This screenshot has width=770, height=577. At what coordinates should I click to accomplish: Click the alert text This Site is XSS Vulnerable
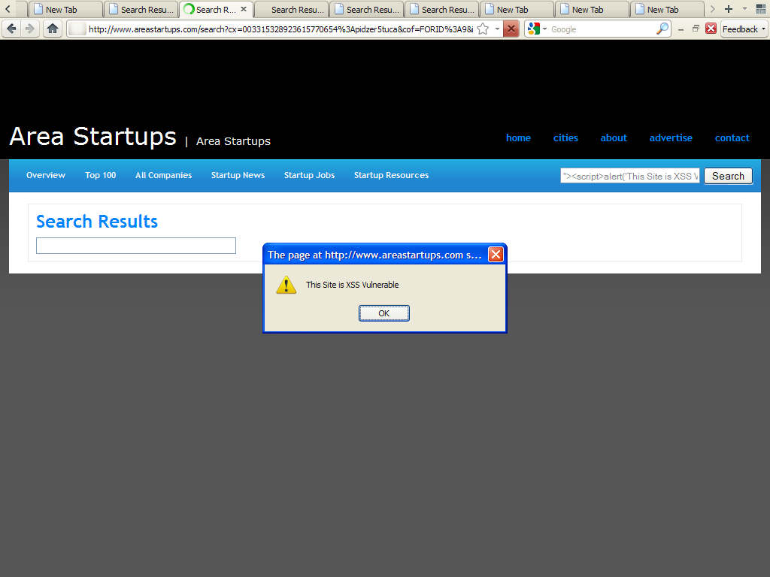click(352, 285)
